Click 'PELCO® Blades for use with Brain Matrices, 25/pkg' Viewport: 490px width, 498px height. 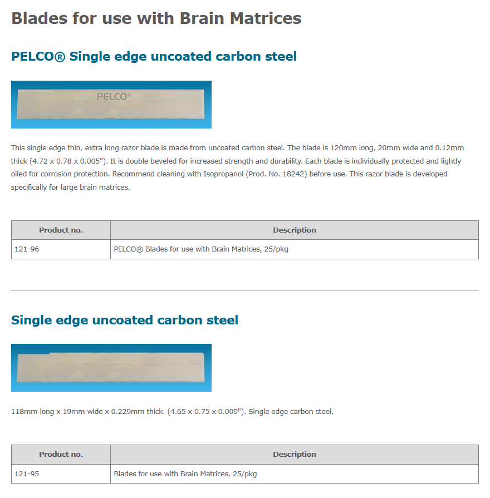[x=201, y=249]
